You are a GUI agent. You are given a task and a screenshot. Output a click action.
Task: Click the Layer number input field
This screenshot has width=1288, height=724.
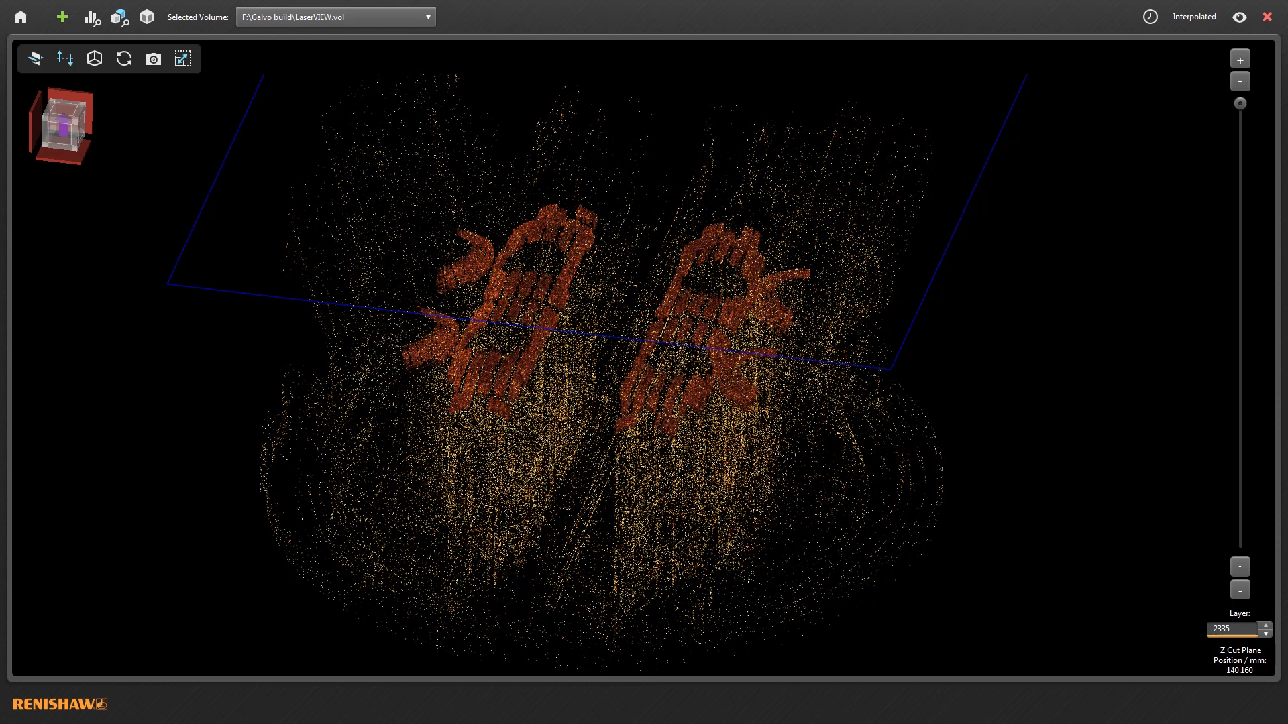coord(1232,629)
